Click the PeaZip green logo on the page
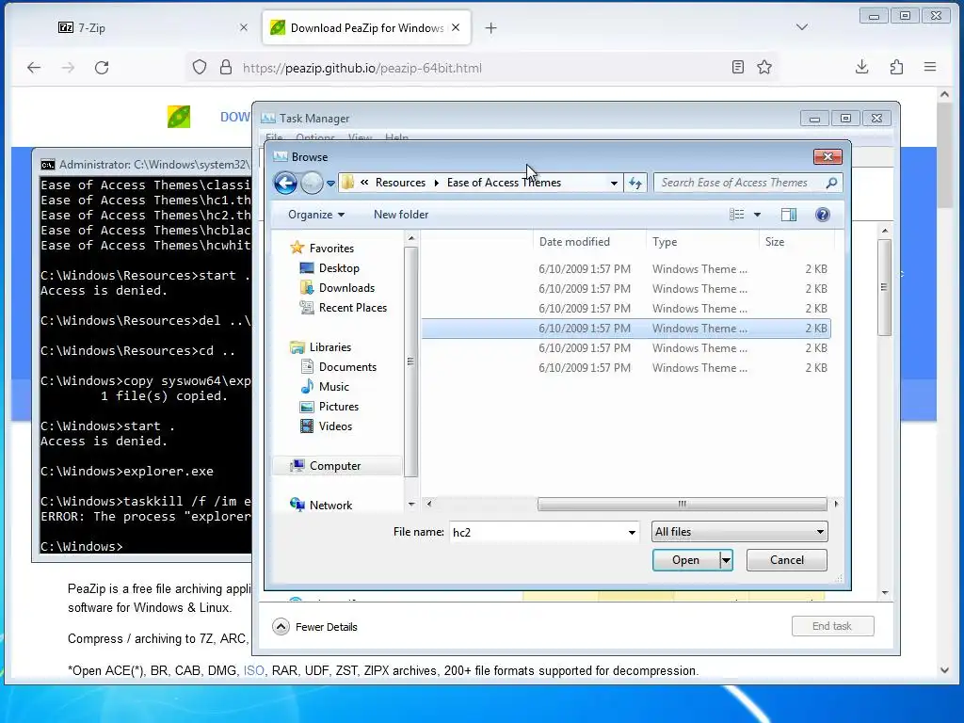Image resolution: width=964 pixels, height=723 pixels. (178, 117)
